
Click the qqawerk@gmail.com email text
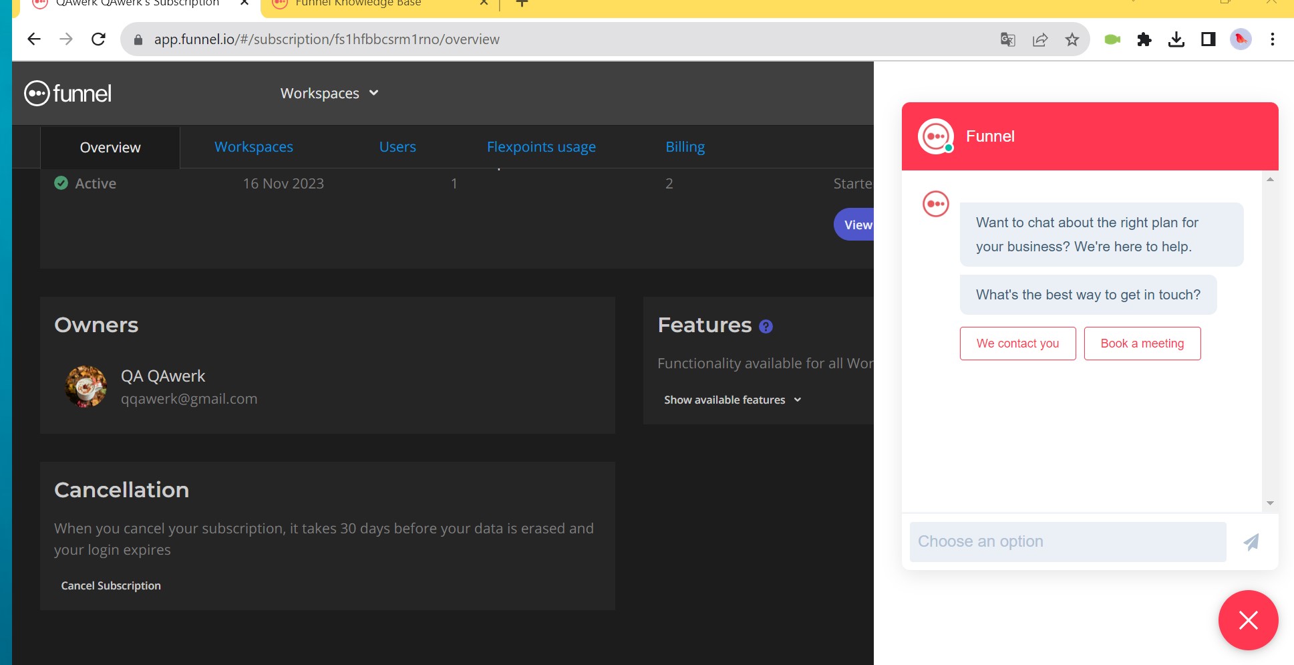coord(189,399)
